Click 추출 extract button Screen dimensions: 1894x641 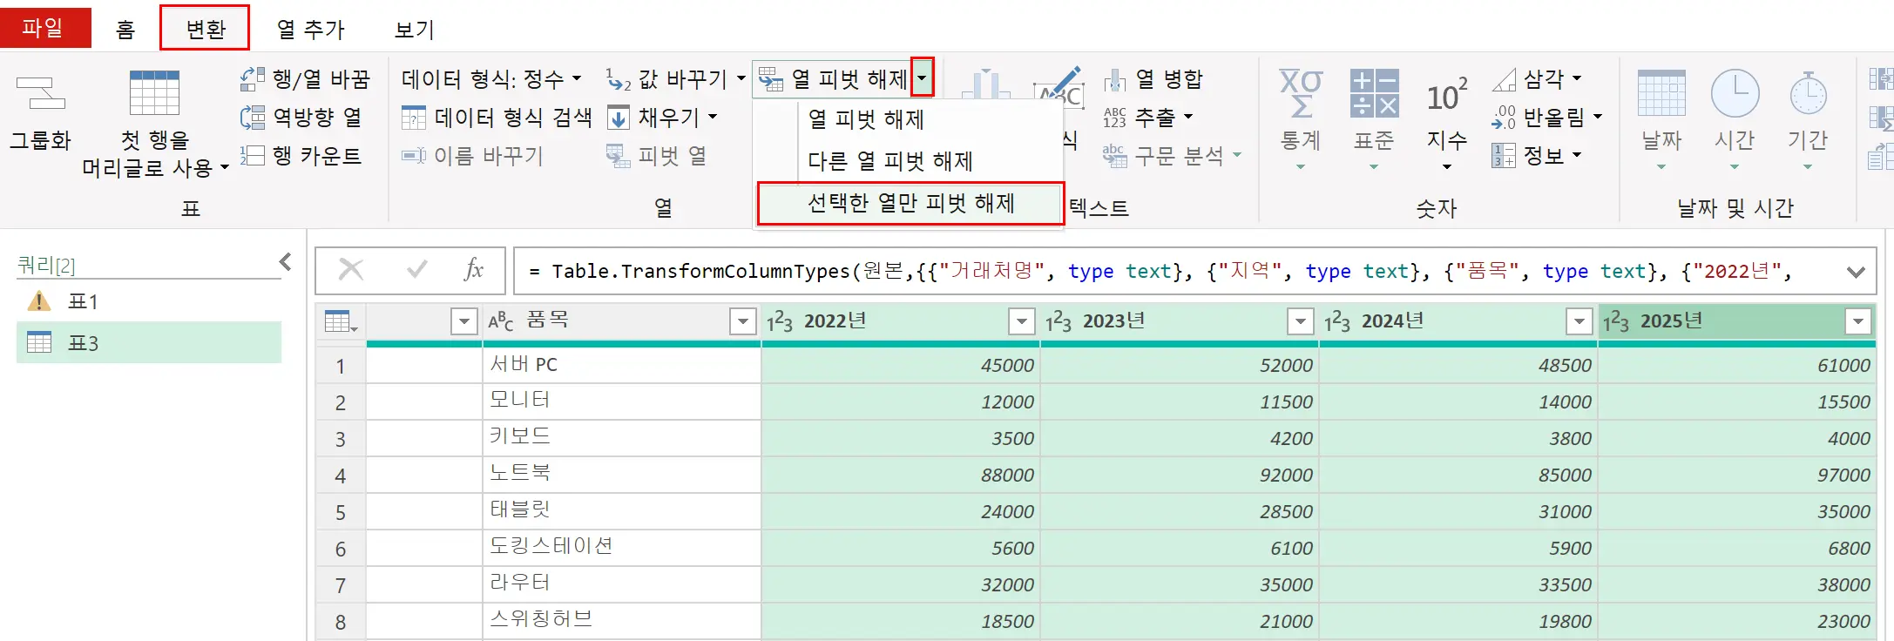click(x=1148, y=118)
